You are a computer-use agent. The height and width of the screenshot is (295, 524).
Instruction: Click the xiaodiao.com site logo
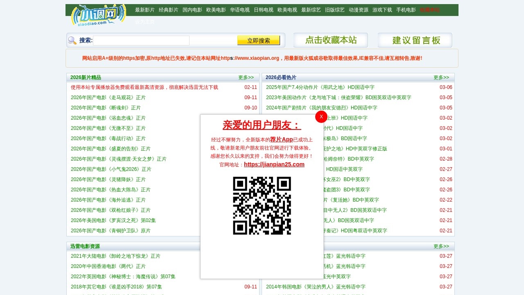[98, 16]
